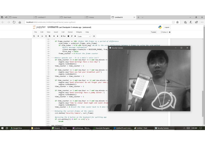Go back in the browser

tap(3, 22)
